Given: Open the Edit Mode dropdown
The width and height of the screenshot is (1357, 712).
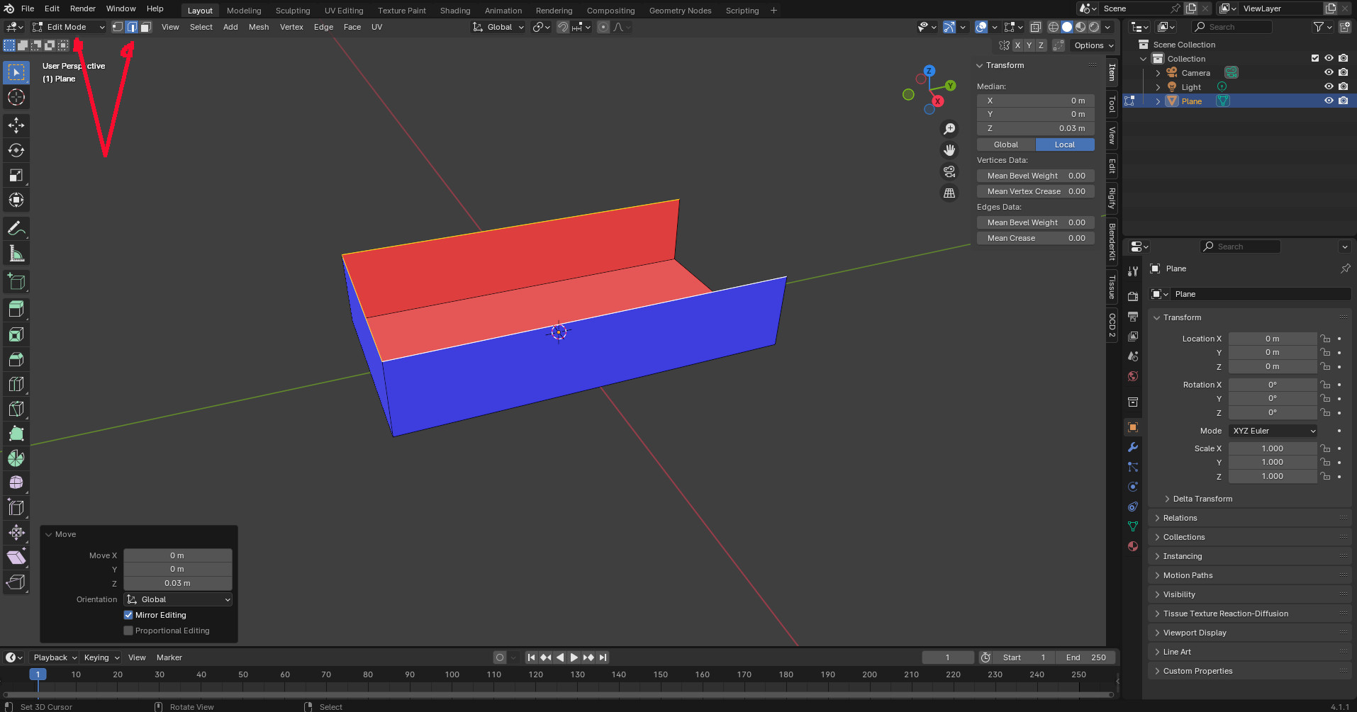Looking at the screenshot, I should pos(69,27).
